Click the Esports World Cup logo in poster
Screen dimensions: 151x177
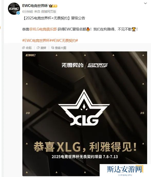pos(97,65)
